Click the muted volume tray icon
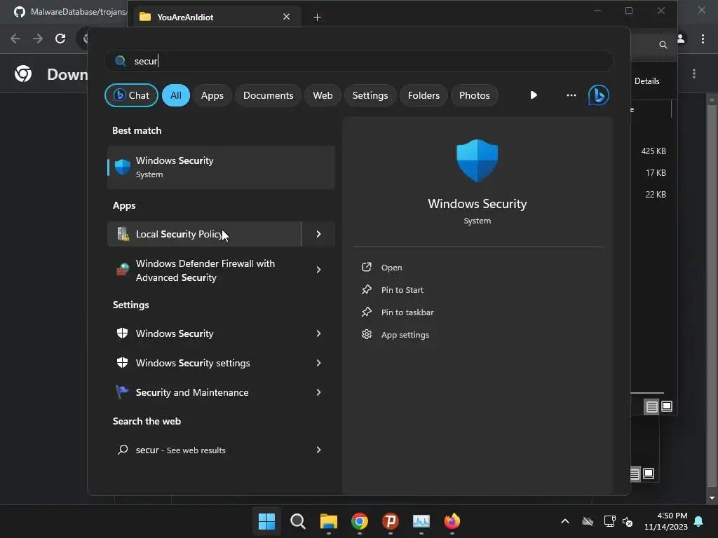This screenshot has height=538, width=718. click(x=628, y=521)
